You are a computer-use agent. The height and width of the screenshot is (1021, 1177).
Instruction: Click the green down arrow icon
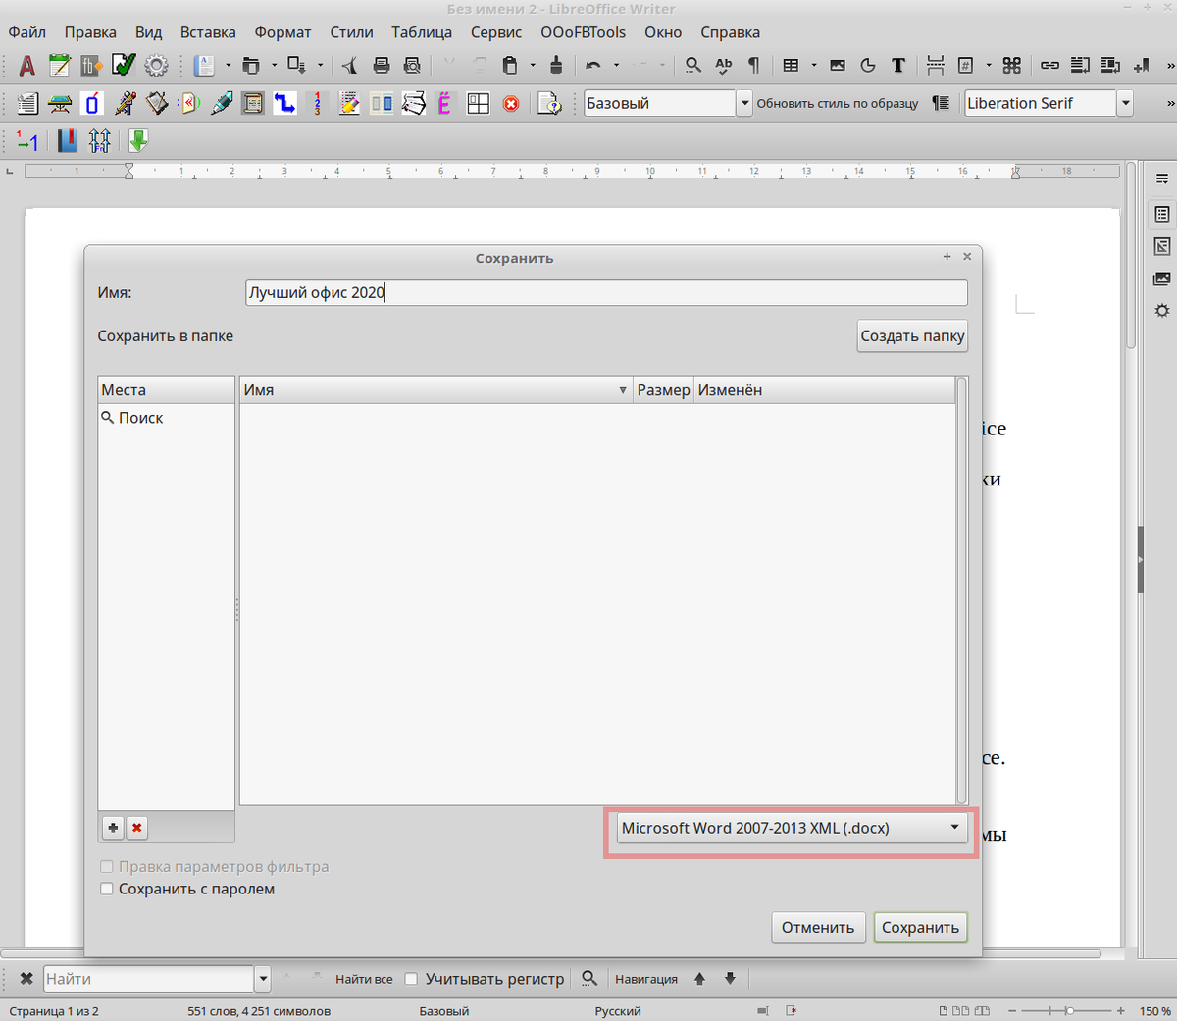point(138,141)
